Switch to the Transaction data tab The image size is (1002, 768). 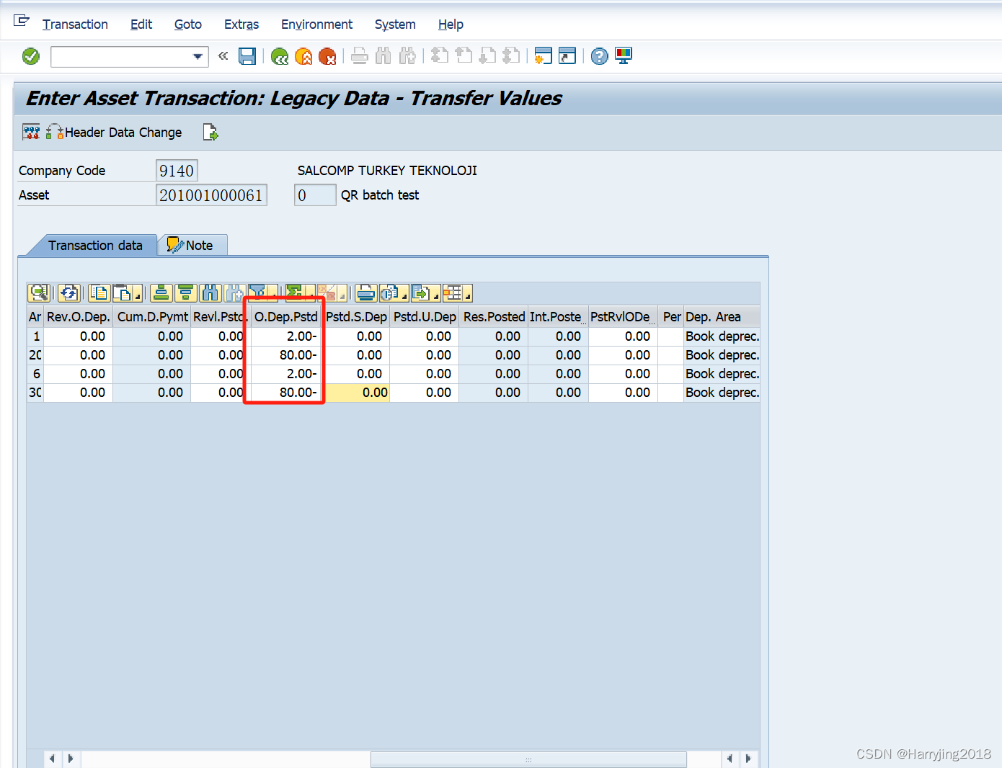(95, 246)
